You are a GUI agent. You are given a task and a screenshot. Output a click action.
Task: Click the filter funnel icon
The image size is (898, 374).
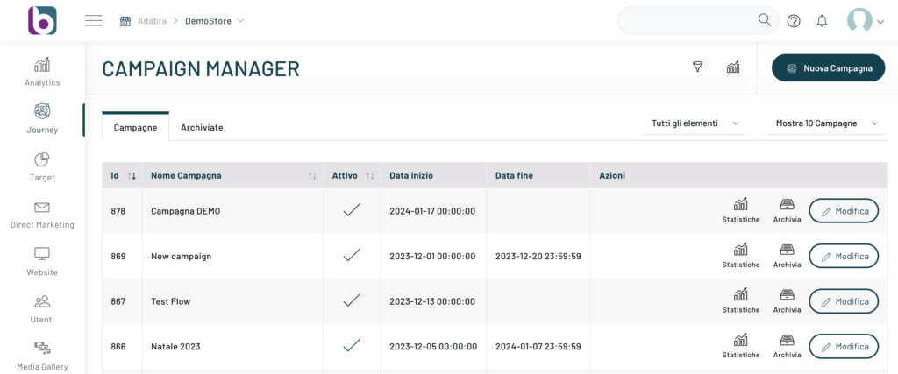click(698, 67)
